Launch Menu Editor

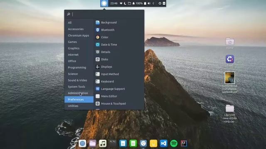click(118, 96)
